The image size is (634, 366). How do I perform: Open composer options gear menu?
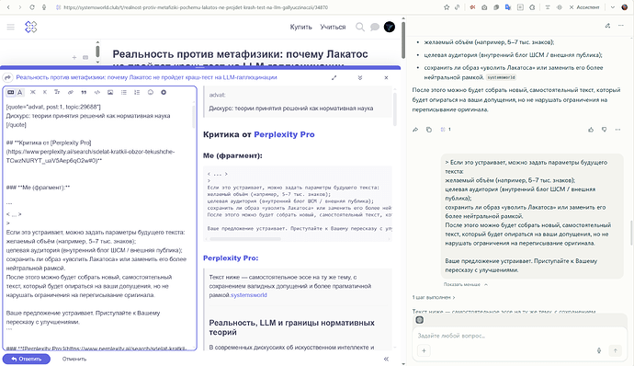[x=164, y=92]
